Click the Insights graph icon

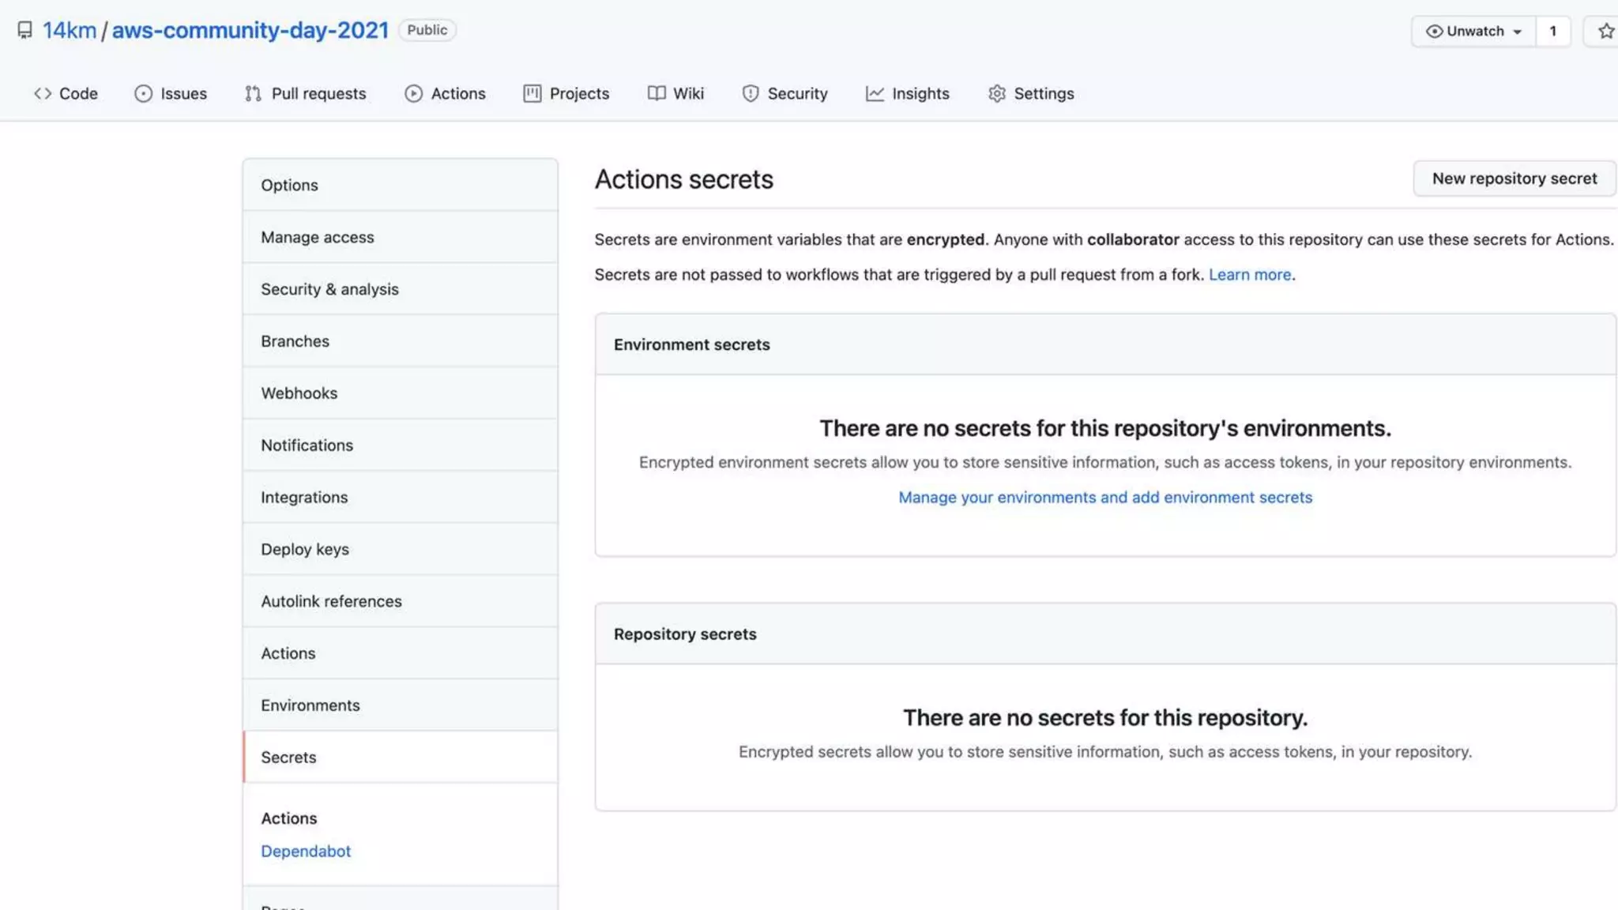[x=875, y=93]
